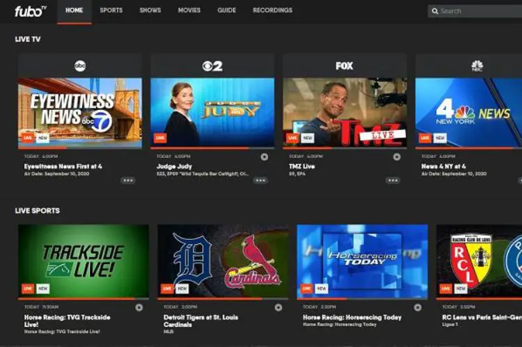Record TVG Trackside Live with record icon
Image resolution: width=522 pixels, height=347 pixels.
139,307
